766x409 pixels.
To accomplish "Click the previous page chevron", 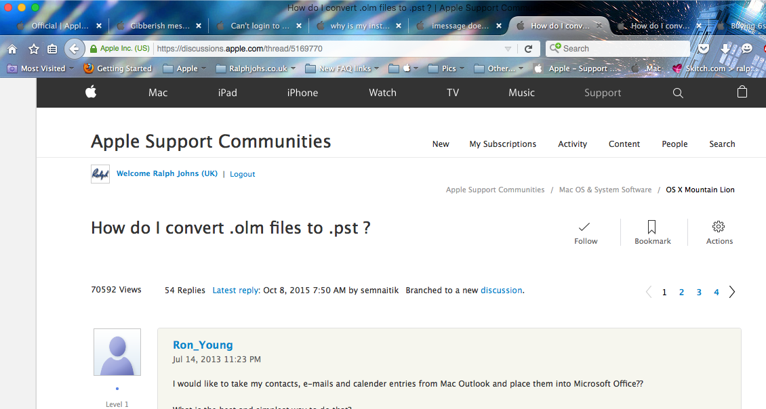I will [649, 292].
